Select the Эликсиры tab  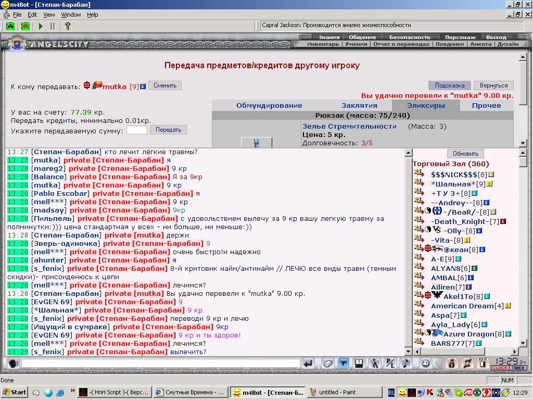(426, 105)
